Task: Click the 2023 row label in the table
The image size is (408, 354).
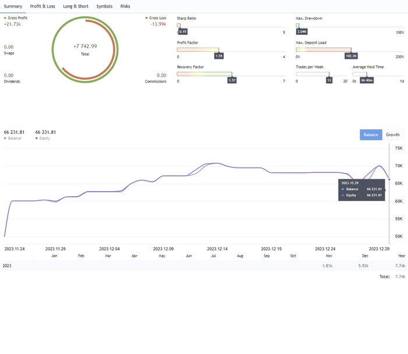Action: (x=8, y=265)
